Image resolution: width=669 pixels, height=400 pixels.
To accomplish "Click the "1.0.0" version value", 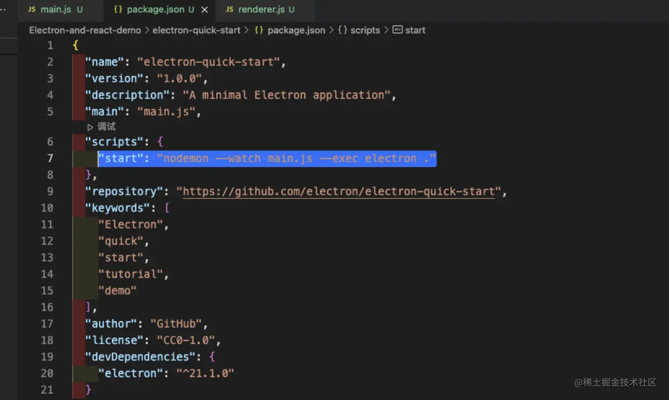I will tap(179, 78).
